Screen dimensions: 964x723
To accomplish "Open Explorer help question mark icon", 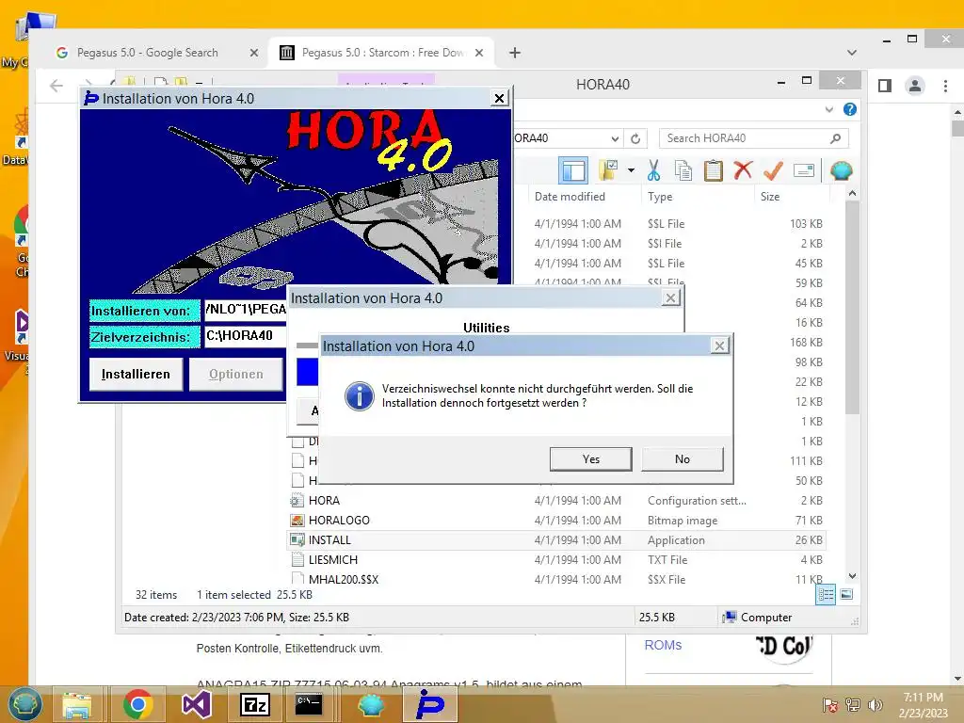I will point(850,109).
